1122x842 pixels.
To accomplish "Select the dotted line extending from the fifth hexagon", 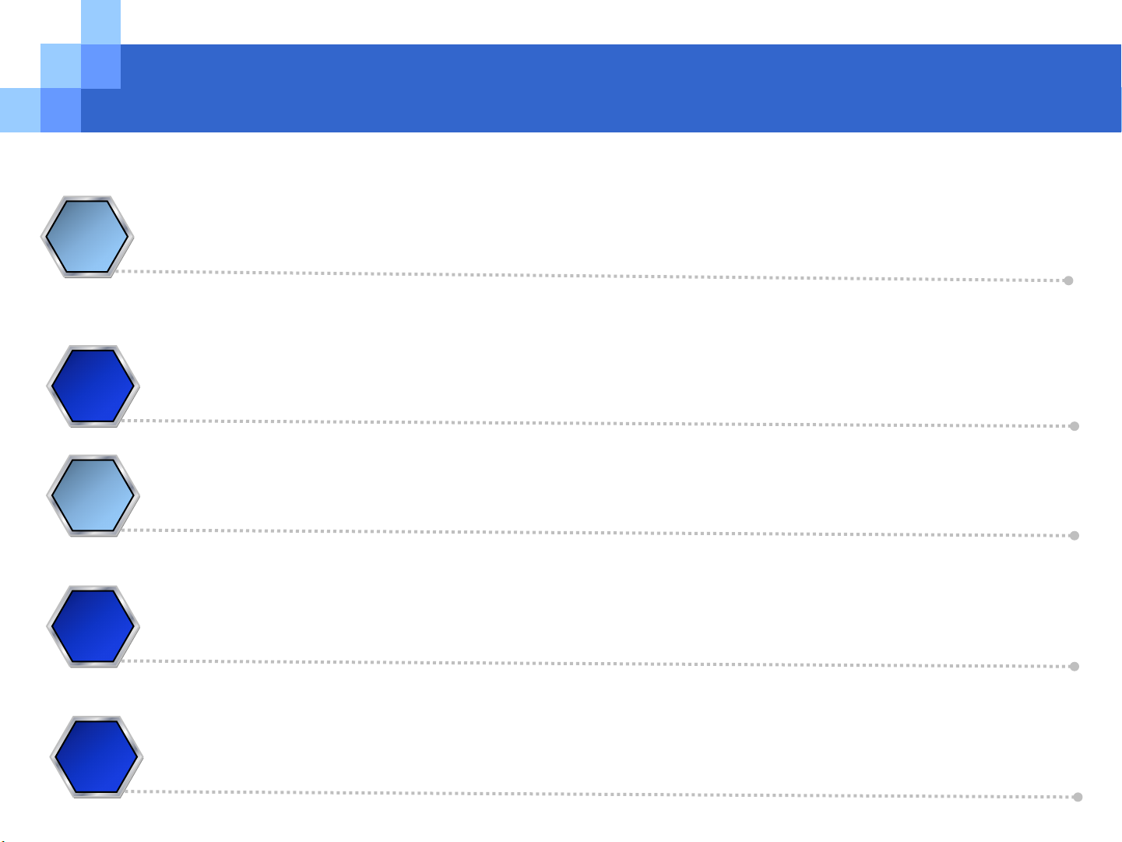I will pos(601,794).
